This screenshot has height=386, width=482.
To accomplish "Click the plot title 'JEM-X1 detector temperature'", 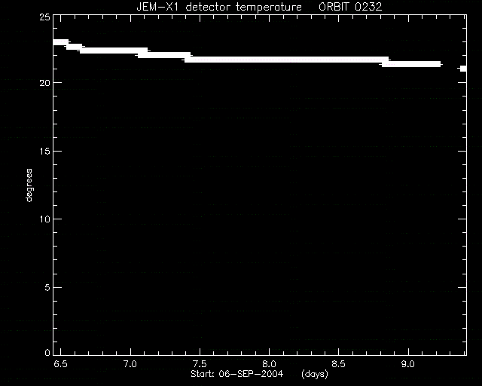I will [x=219, y=7].
